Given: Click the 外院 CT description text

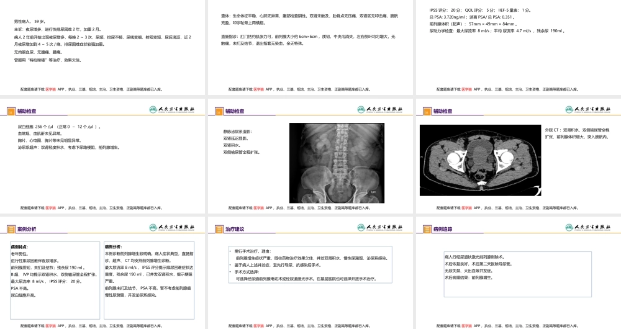Looking at the screenshot, I should (577, 133).
